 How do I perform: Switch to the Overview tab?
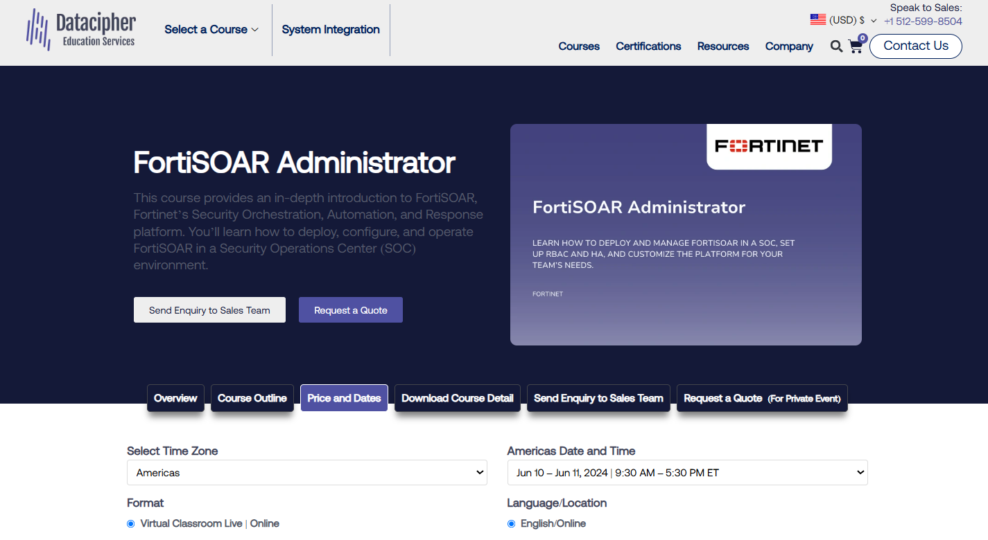[175, 398]
